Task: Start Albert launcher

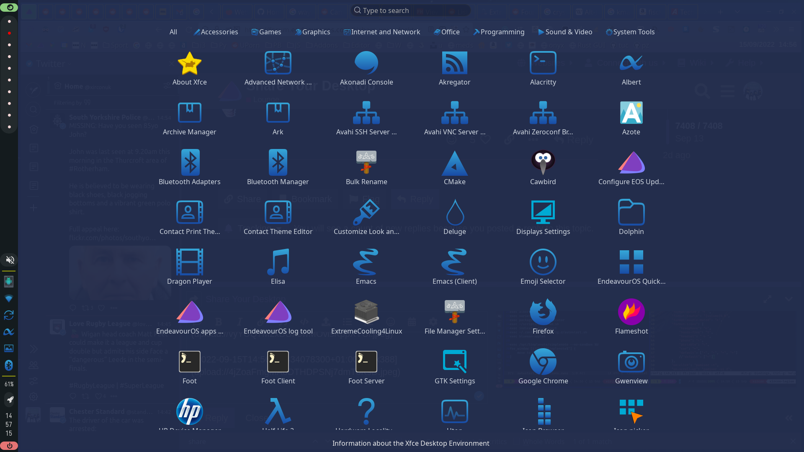Action: click(x=631, y=69)
